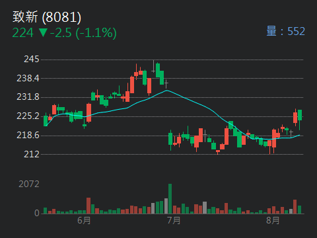The width and height of the screenshot is (317, 238).
Task: Click the price change 224 ▼-2.5 (-1.1%)
Action: coord(64,33)
